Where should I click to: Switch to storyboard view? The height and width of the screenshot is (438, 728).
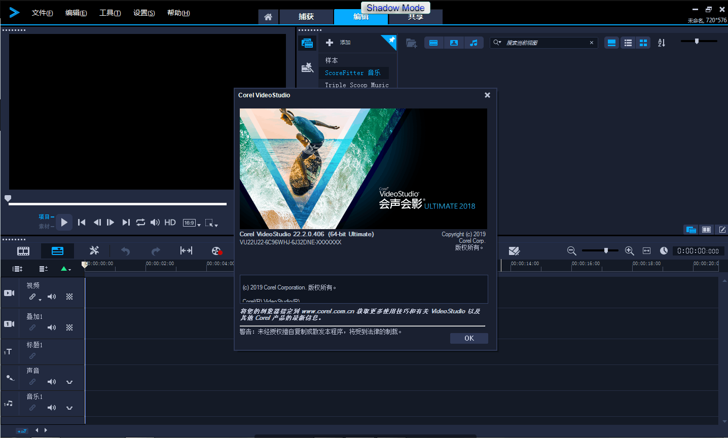click(23, 251)
